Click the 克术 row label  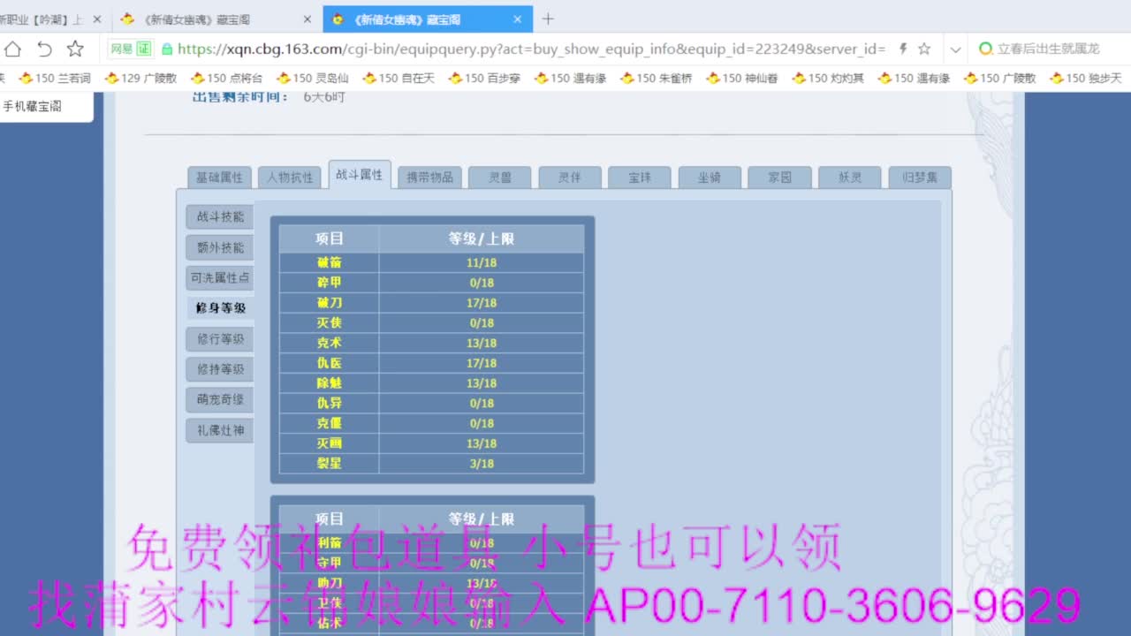(x=330, y=343)
